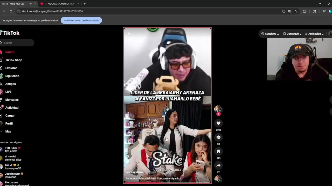Click Establecer como predeterminado button
The height and width of the screenshot is (186, 332).
[x=81, y=20]
